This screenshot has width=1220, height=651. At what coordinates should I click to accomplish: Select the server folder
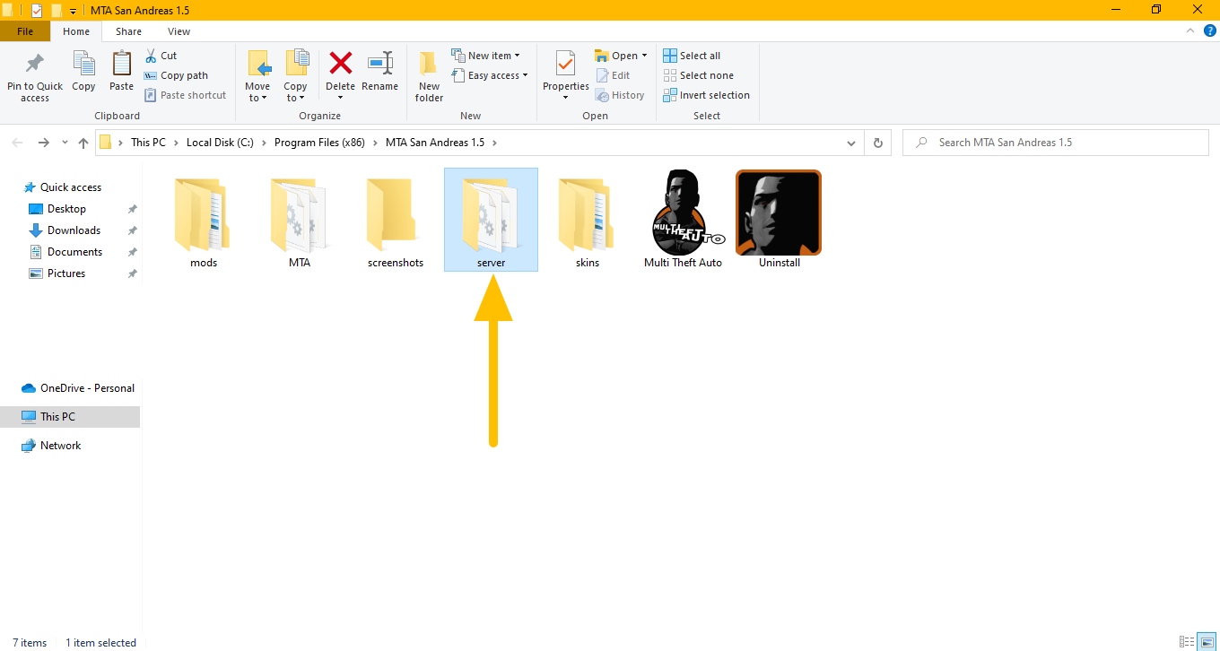click(492, 220)
